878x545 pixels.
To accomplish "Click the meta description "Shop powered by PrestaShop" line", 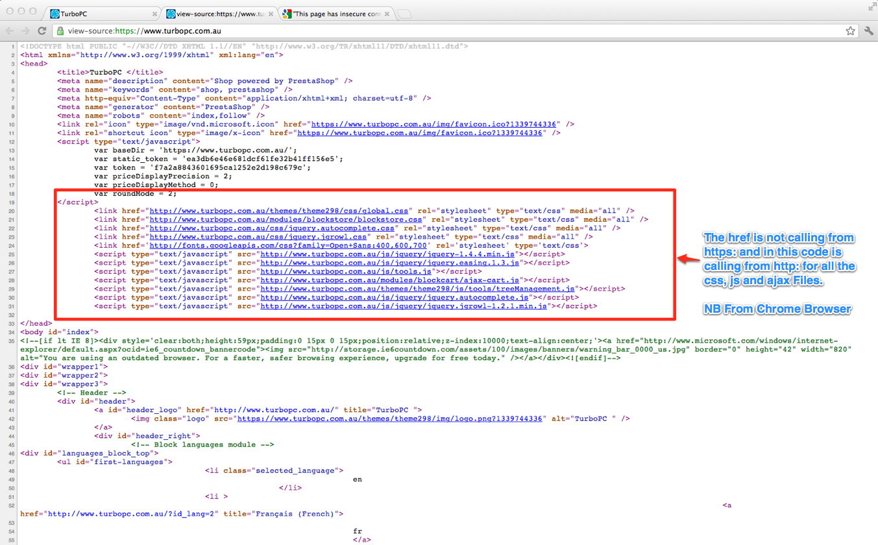I will 205,81.
